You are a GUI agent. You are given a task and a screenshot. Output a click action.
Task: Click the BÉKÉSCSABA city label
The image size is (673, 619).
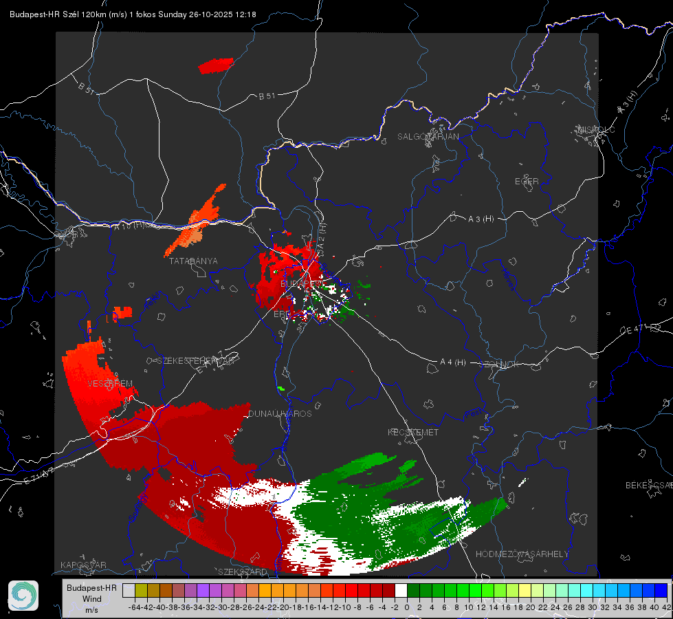pyautogui.click(x=649, y=486)
